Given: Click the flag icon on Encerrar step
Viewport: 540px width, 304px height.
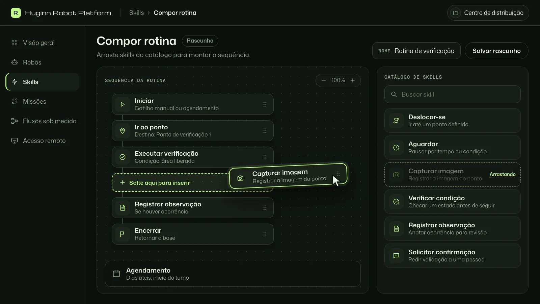Looking at the screenshot, I should tap(123, 234).
